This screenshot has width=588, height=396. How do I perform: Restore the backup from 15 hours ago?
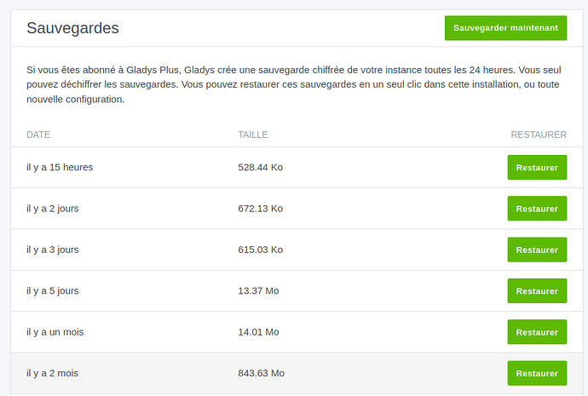coord(537,168)
